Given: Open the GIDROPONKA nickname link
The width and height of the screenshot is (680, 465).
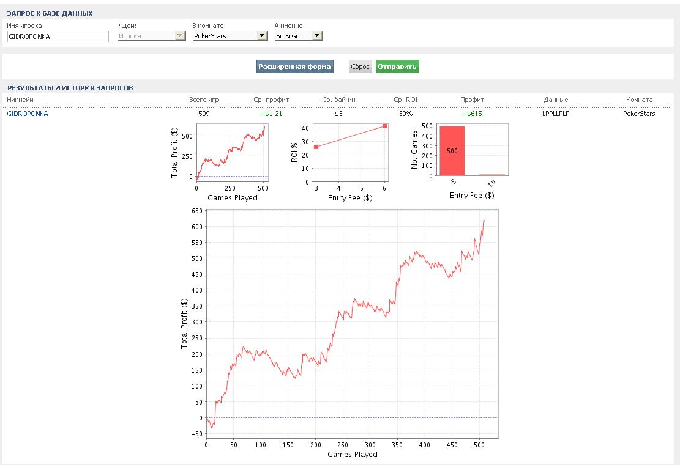Looking at the screenshot, I should coord(28,114).
